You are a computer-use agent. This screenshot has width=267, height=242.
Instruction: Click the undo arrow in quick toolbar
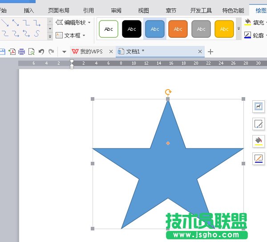(41, 52)
